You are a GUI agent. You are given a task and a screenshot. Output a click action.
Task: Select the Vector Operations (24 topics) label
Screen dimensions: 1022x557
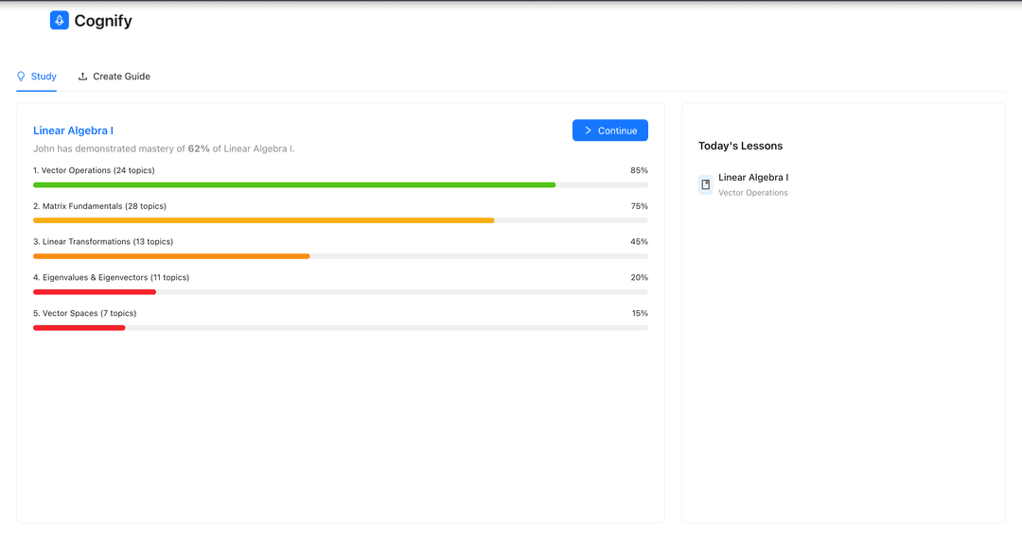tap(94, 170)
